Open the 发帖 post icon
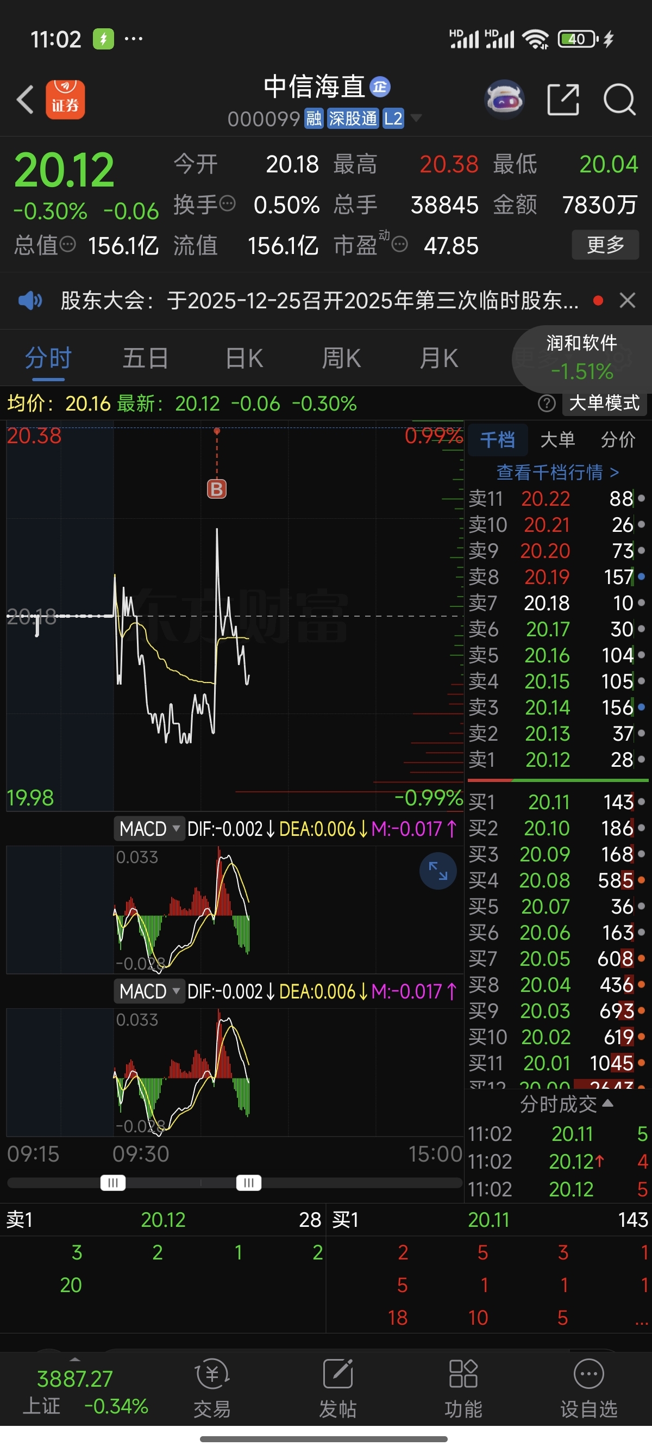This screenshot has height=1452, width=652. pyautogui.click(x=338, y=1388)
